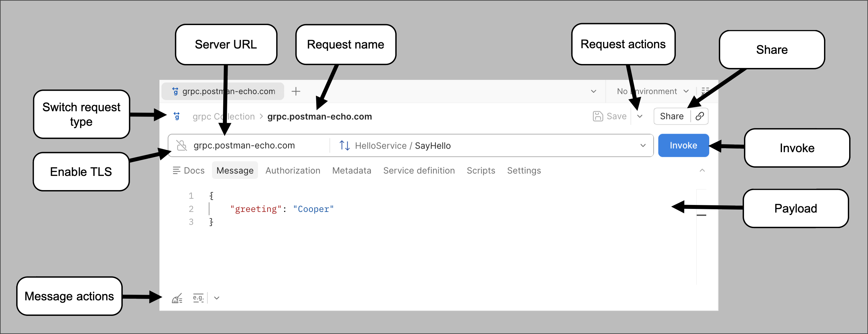Click the beautify message broom icon
The image size is (868, 334).
tap(177, 298)
